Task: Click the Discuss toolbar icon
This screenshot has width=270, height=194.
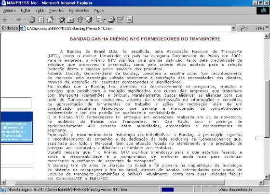Action: [130, 20]
